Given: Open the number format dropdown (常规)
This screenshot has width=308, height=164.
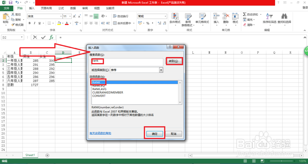Looking at the screenshot, I should [x=165, y=16].
